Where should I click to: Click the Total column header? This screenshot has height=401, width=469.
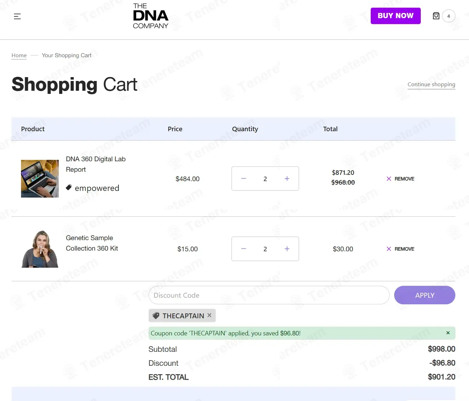(330, 129)
